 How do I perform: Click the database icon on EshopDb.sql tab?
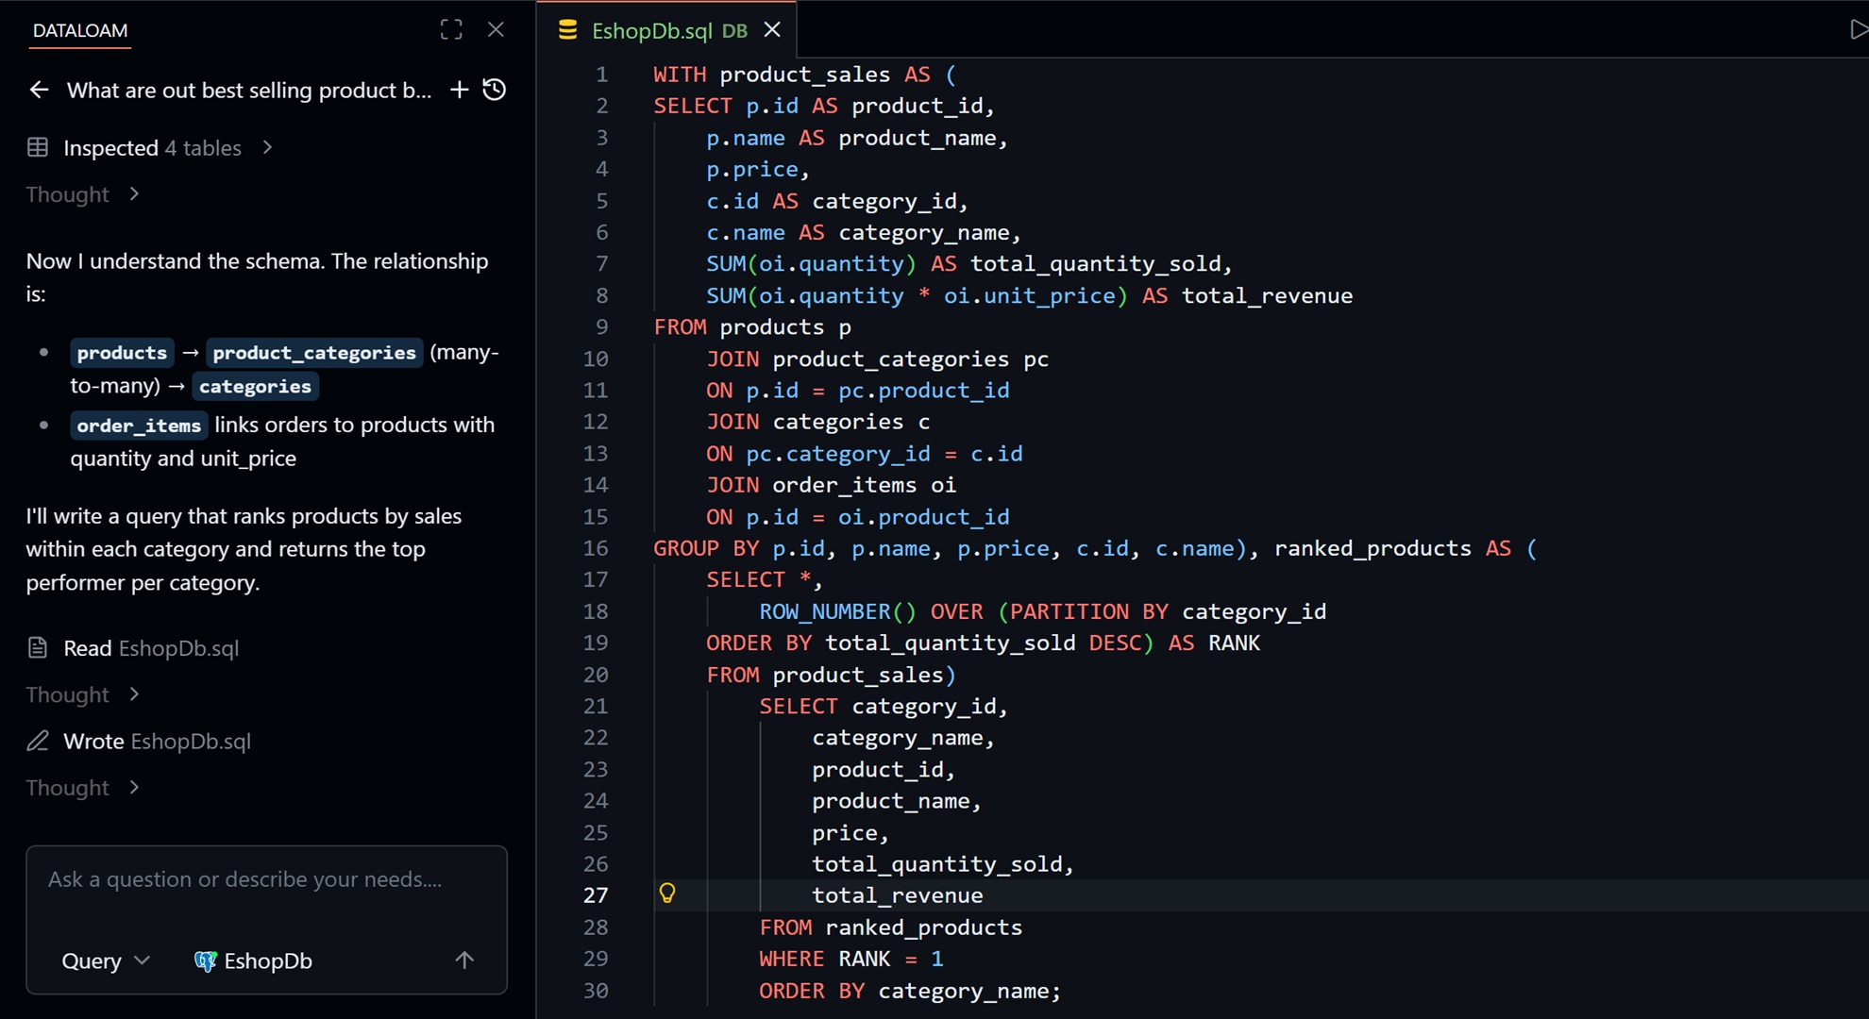[x=567, y=30]
